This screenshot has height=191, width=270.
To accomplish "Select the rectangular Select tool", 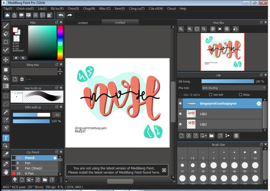I will (6, 96).
